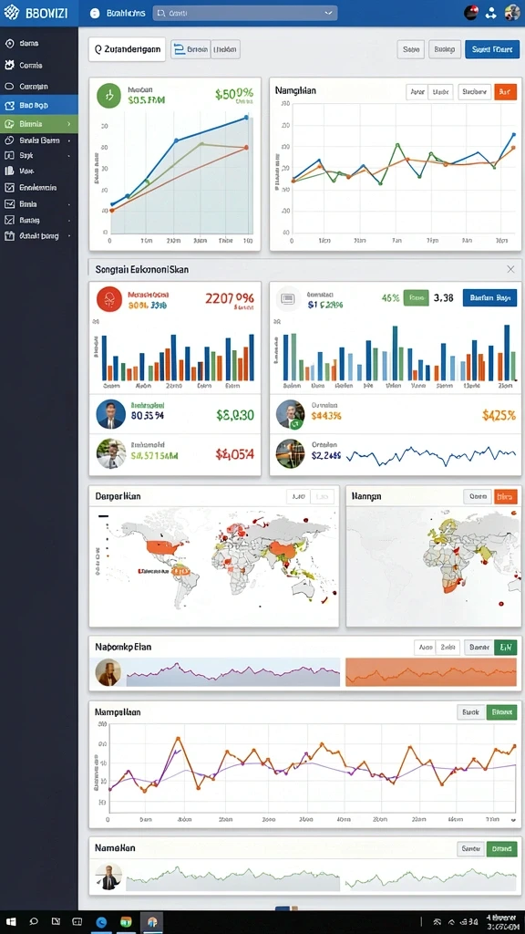Select the blue highlighted sidebar menu item
The height and width of the screenshot is (934, 525).
pos(38,105)
